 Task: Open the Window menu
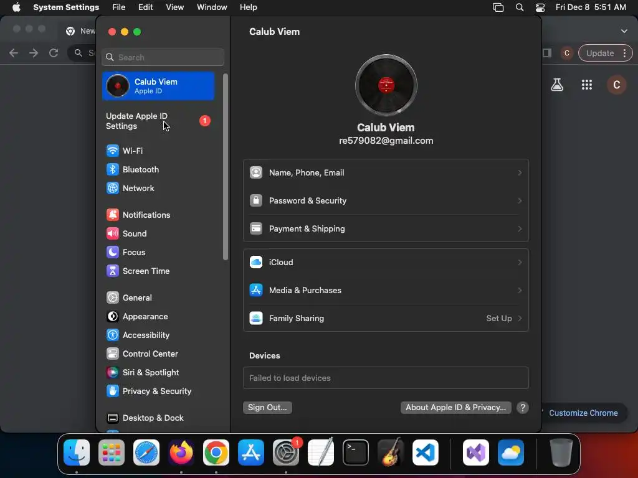pos(212,7)
